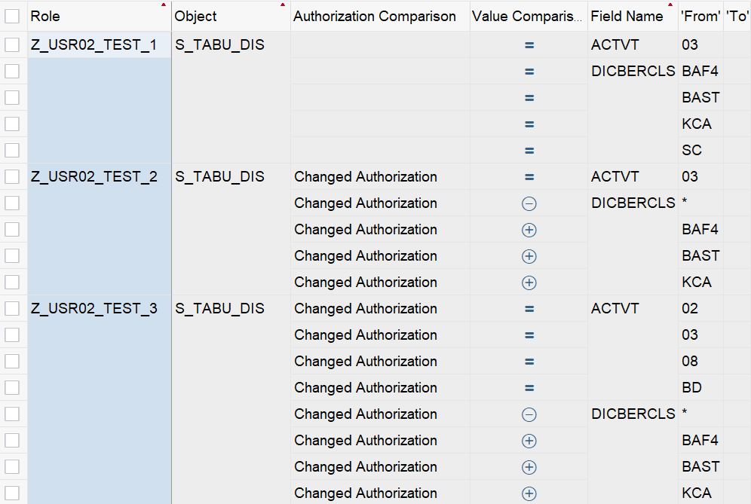Sort by the Role column header
The image size is (751, 504).
[x=45, y=16]
